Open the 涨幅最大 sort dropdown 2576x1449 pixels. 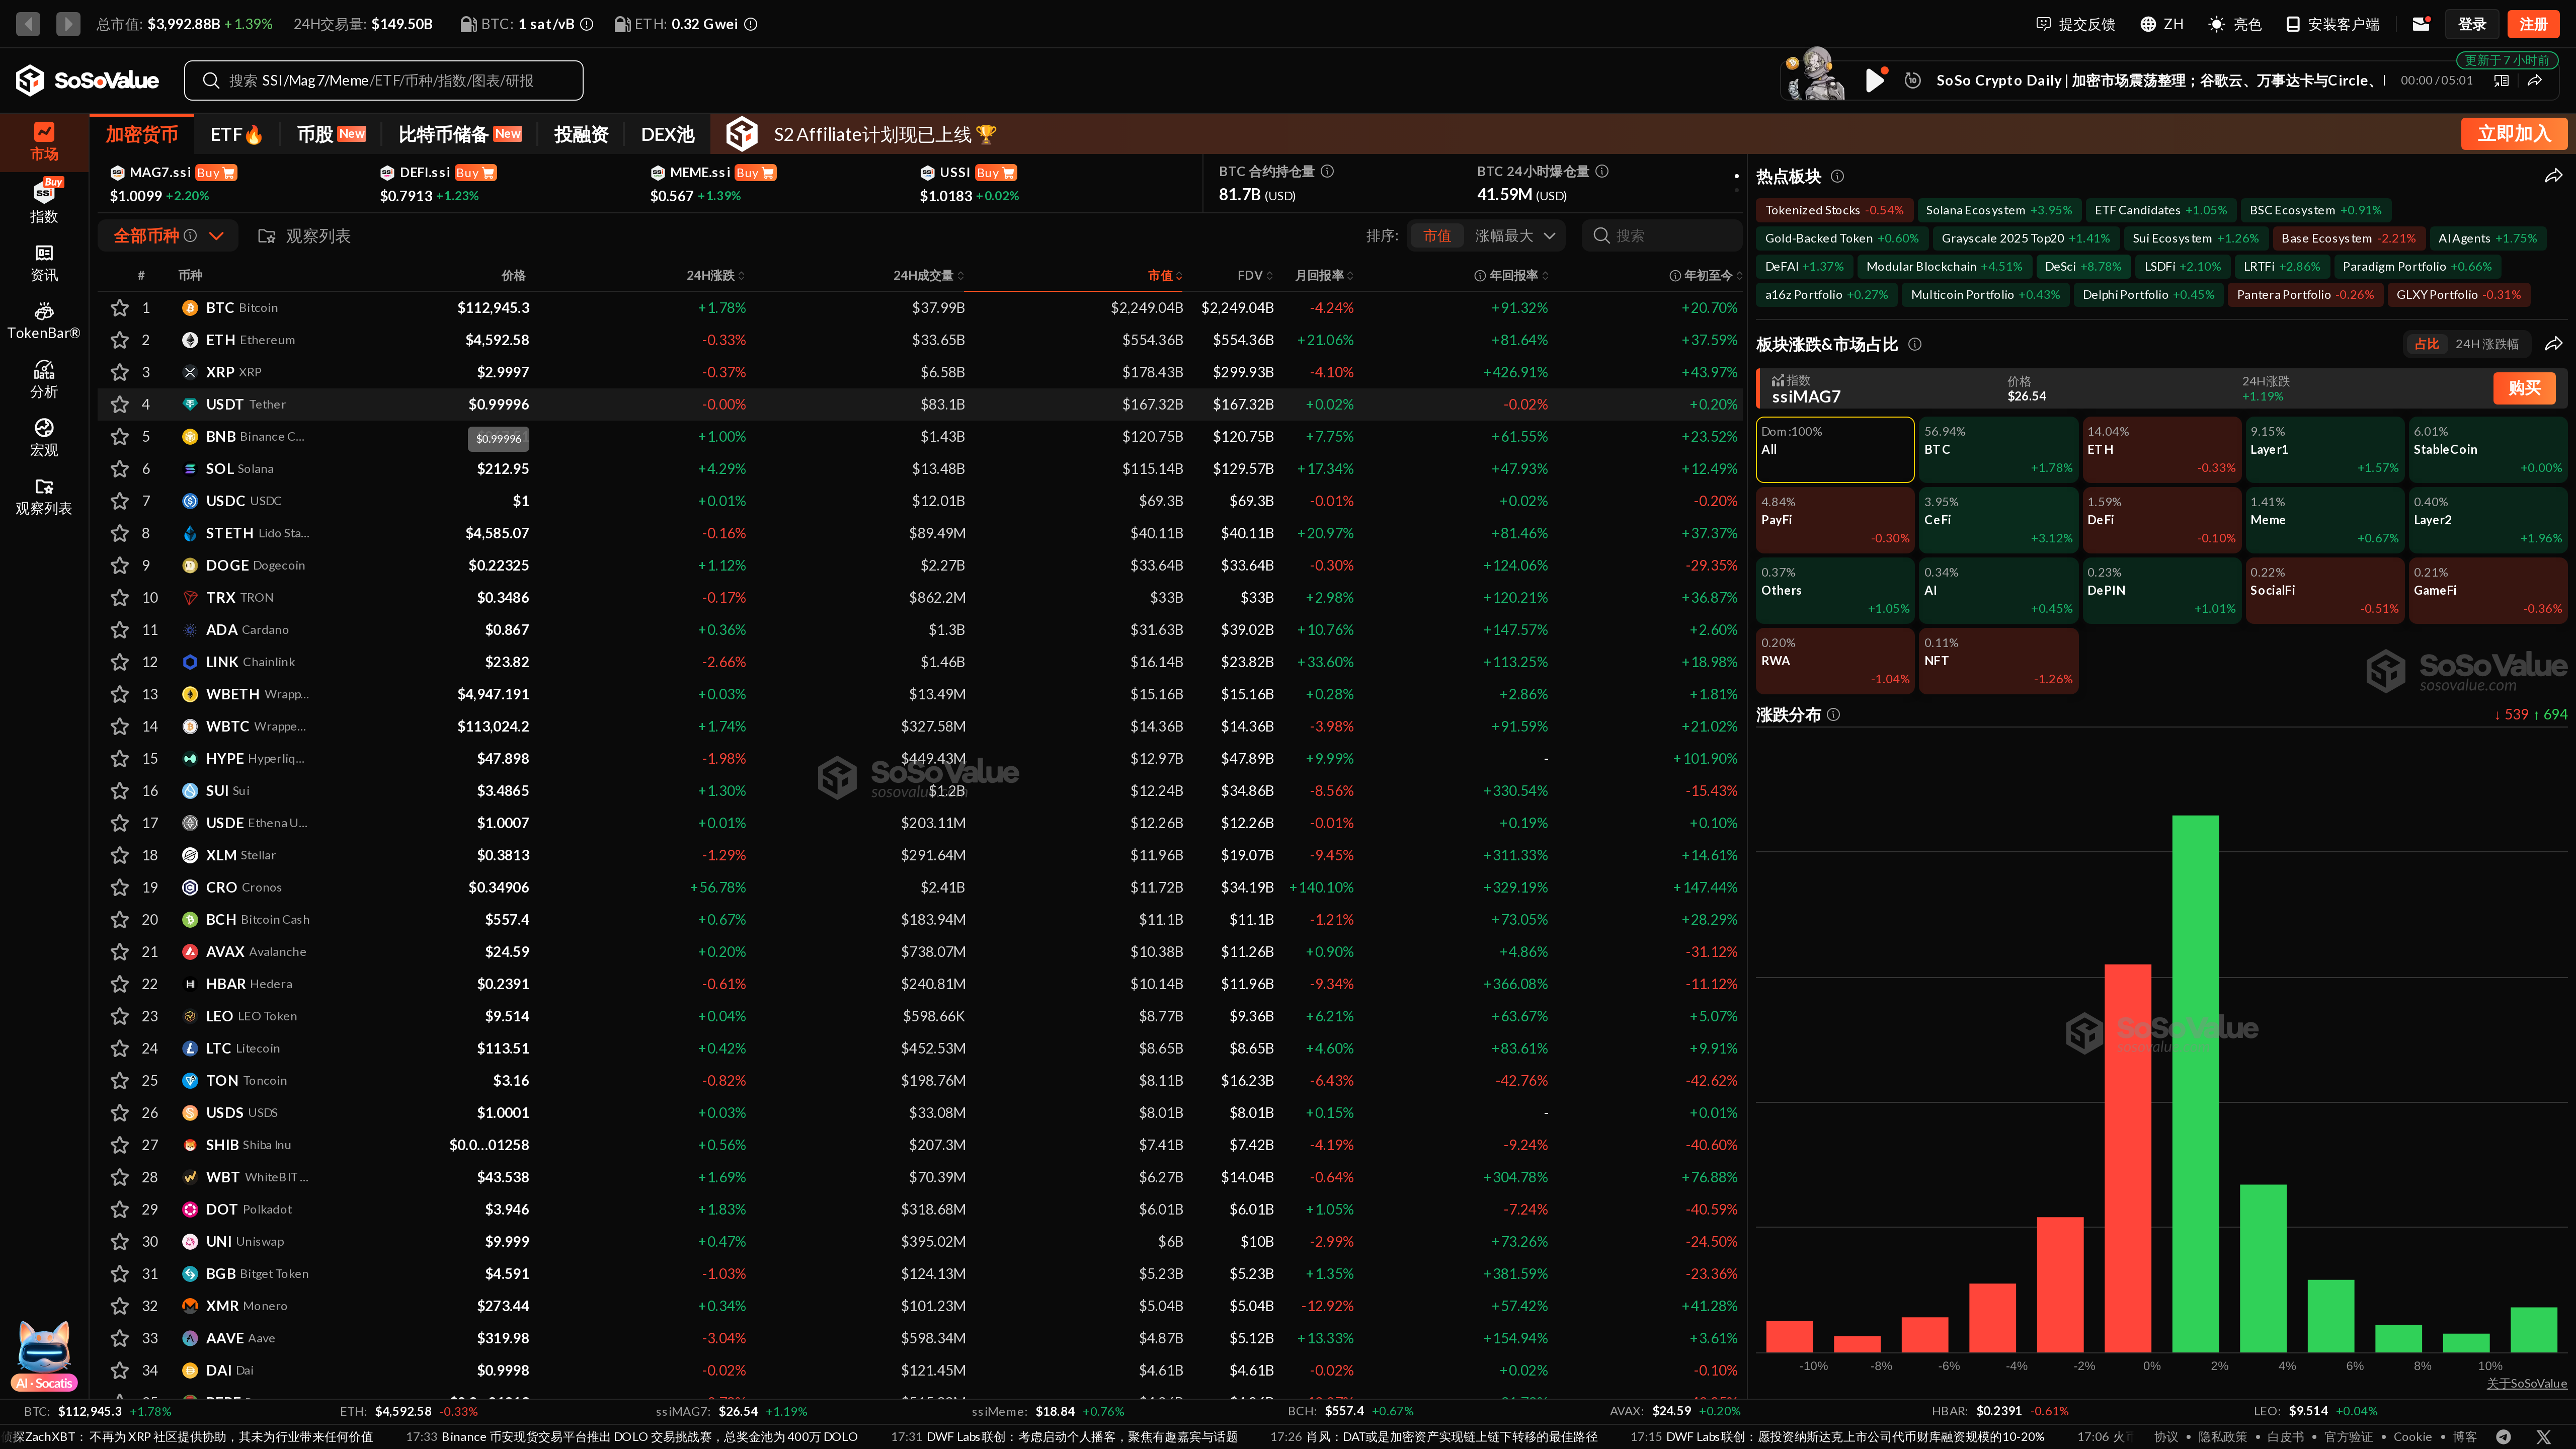click(1515, 235)
